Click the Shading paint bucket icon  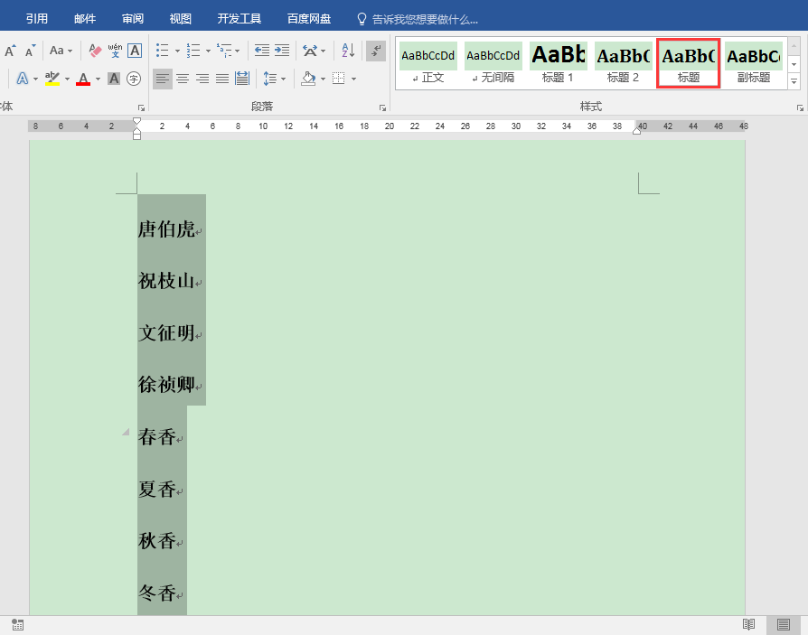point(308,79)
